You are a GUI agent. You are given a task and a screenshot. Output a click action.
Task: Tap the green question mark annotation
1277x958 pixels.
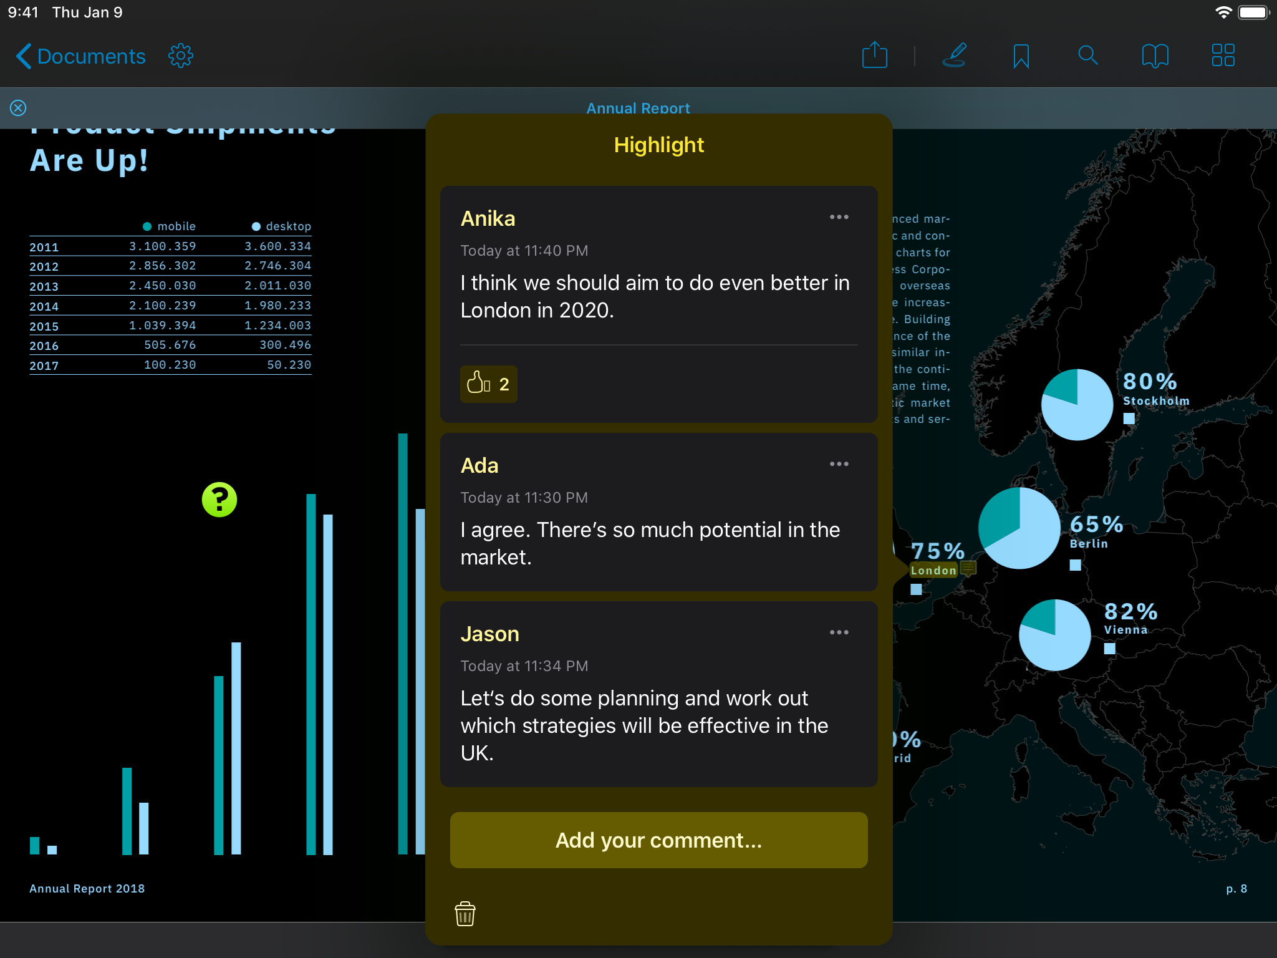pyautogui.click(x=221, y=499)
